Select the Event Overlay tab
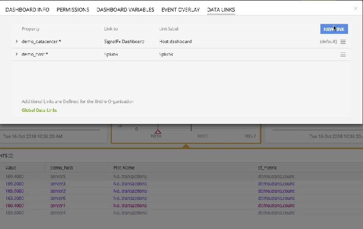 [181, 10]
